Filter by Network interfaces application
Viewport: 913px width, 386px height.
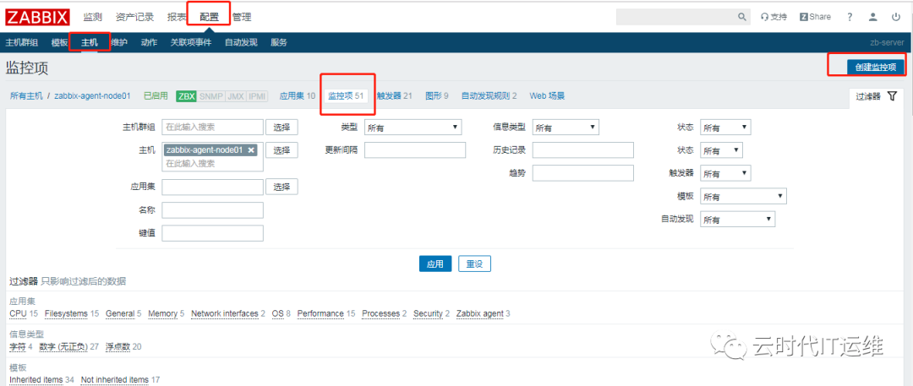[225, 314]
